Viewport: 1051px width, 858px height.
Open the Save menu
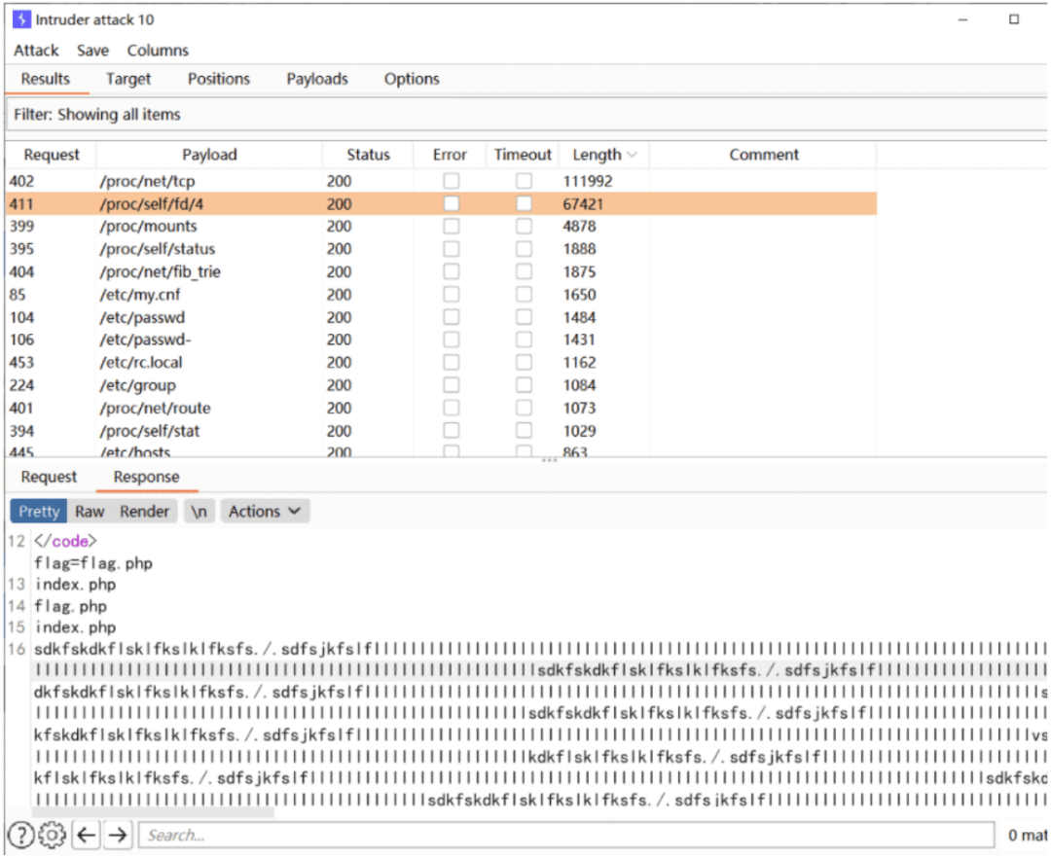[92, 51]
